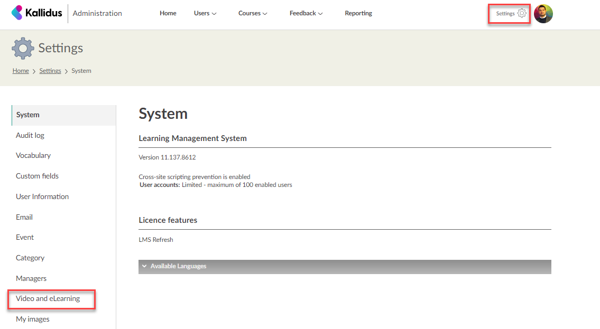This screenshot has width=600, height=329.
Task: Select Audit log in the sidebar
Action: pos(30,135)
